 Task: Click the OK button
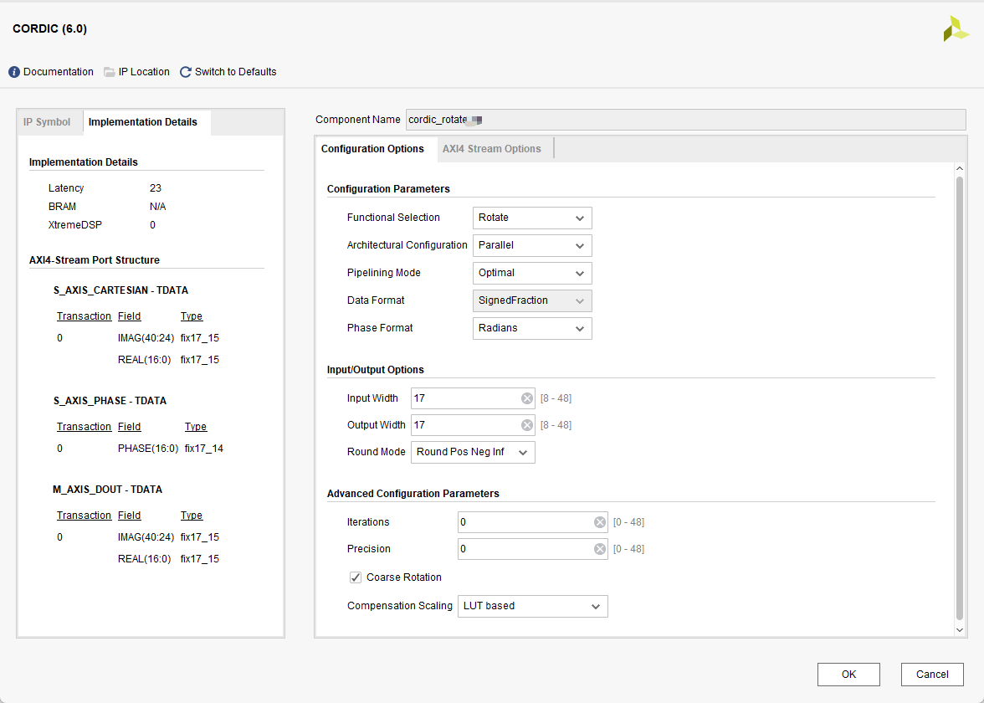coord(848,675)
